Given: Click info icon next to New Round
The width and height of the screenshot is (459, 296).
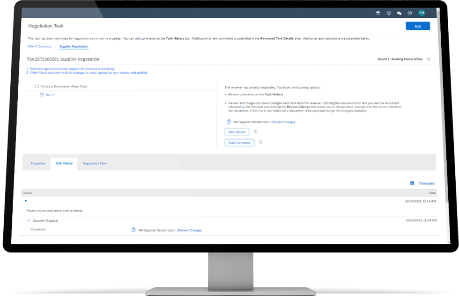Looking at the screenshot, I should coord(255,132).
